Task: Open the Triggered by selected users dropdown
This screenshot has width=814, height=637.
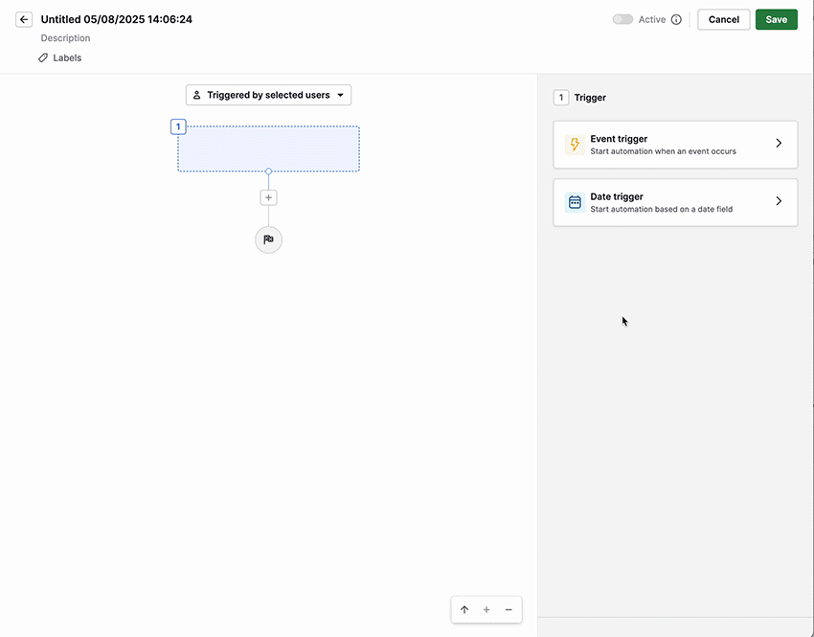Action: [x=268, y=95]
